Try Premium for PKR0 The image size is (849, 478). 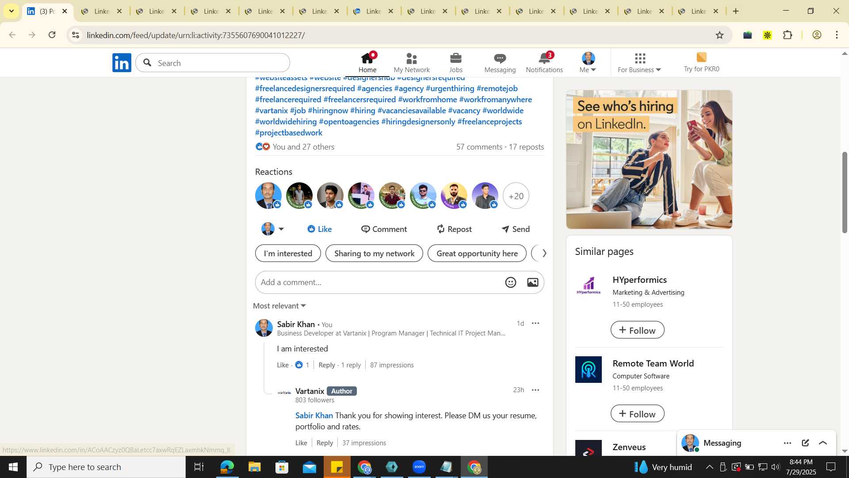click(701, 62)
